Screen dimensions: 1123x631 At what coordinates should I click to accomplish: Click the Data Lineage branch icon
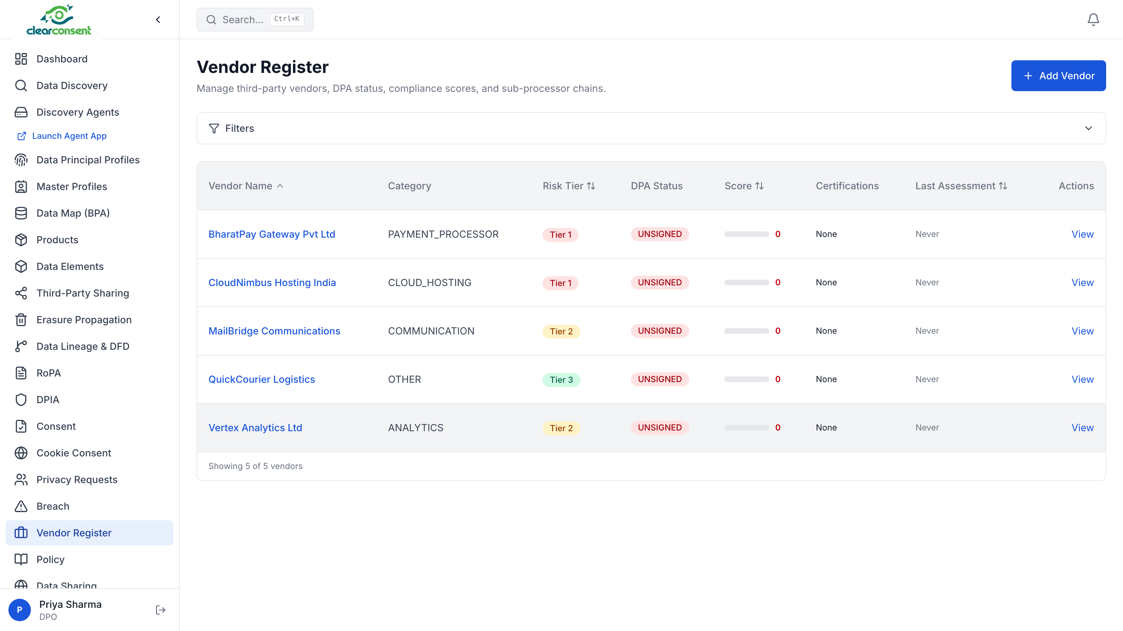tap(21, 346)
